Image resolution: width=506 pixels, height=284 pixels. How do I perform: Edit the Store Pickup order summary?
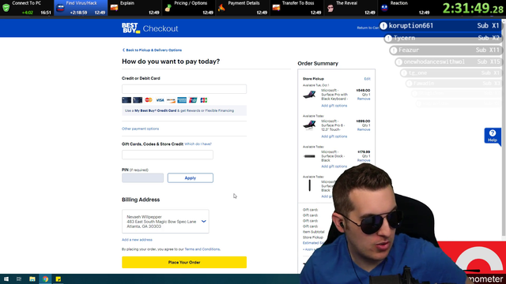tap(367, 79)
